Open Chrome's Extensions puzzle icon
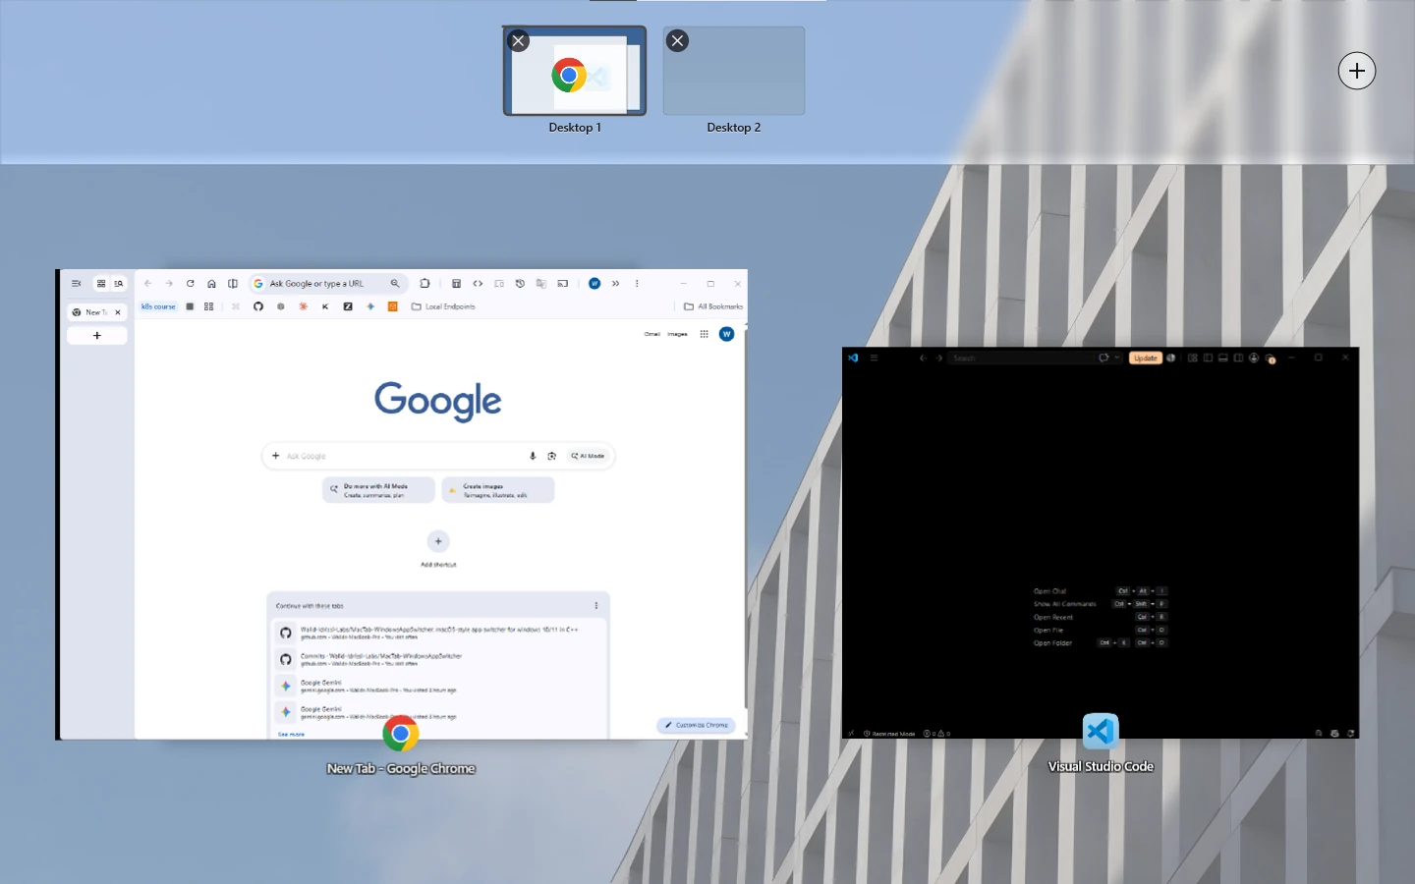 pyautogui.click(x=424, y=284)
